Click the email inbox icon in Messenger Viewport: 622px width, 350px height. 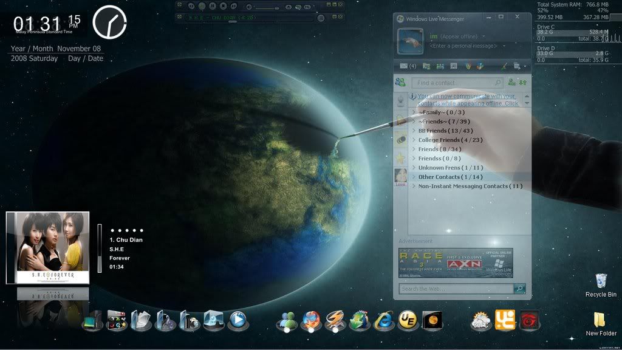click(x=405, y=66)
